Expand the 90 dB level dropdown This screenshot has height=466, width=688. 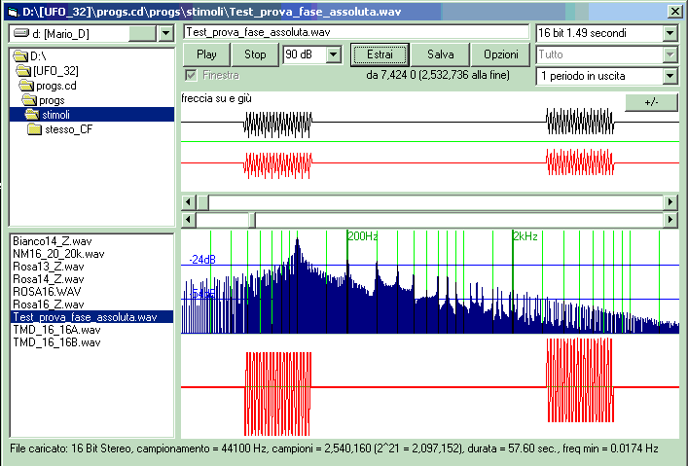point(334,54)
